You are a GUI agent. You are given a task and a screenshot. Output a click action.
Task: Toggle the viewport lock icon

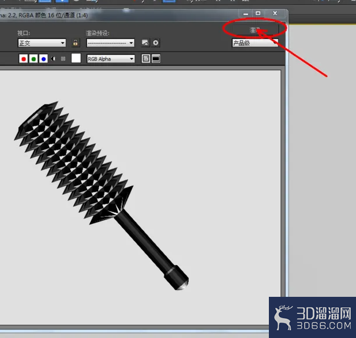coord(75,43)
